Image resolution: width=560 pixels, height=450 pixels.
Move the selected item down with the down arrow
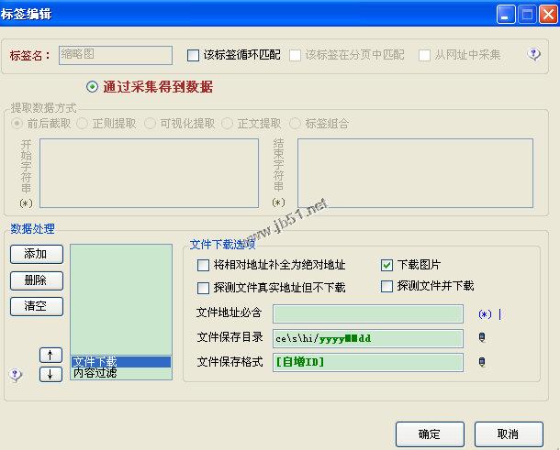point(50,375)
